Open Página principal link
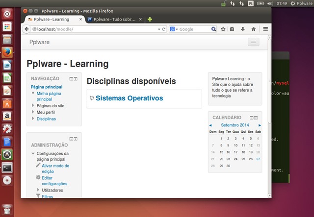This screenshot has width=314, height=217. coord(47,87)
